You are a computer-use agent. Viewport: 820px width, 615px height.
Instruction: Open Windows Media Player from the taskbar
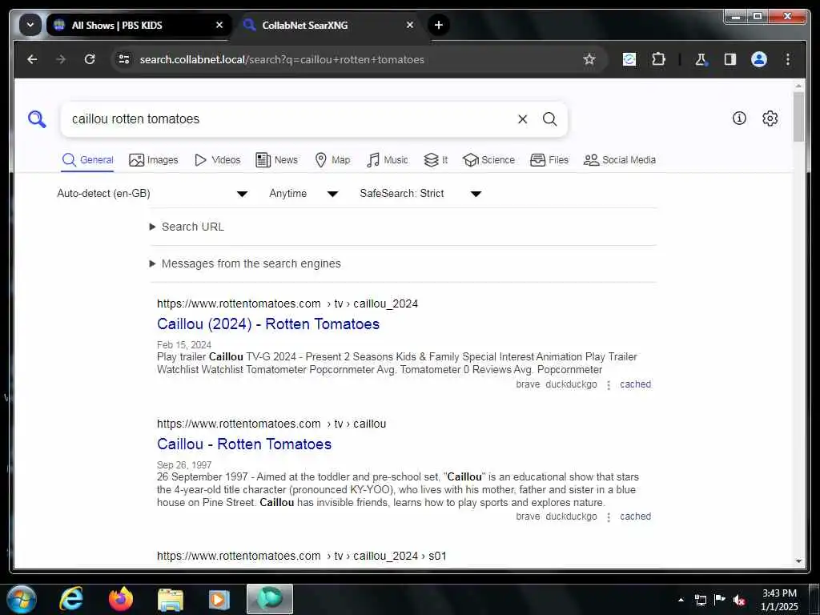click(219, 599)
